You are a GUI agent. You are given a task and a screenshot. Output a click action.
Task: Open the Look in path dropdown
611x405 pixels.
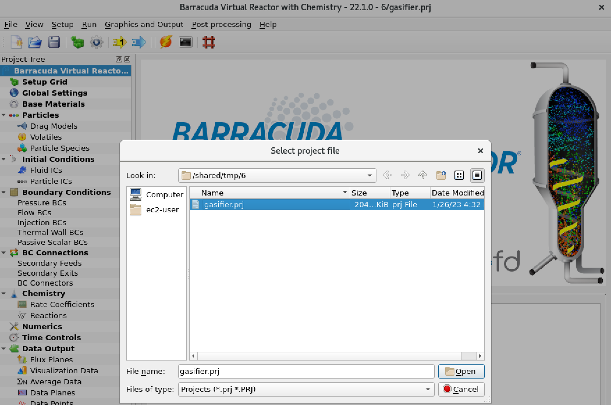370,175
